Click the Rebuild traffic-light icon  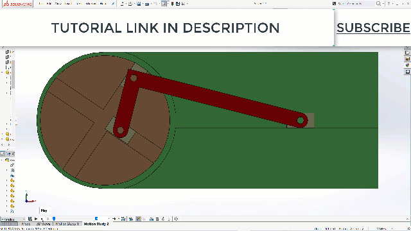pyautogui.click(x=172, y=4)
